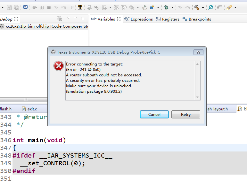
Task: Open dropdown arrow next to load program icon
Action: tap(110, 7)
